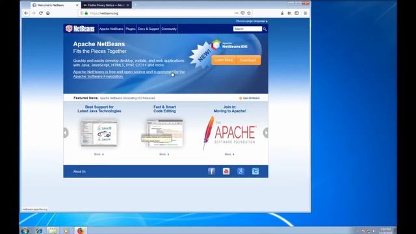Viewport: 416px width, 234px height.
Task: Open the Docs & Support menu item
Action: click(148, 29)
